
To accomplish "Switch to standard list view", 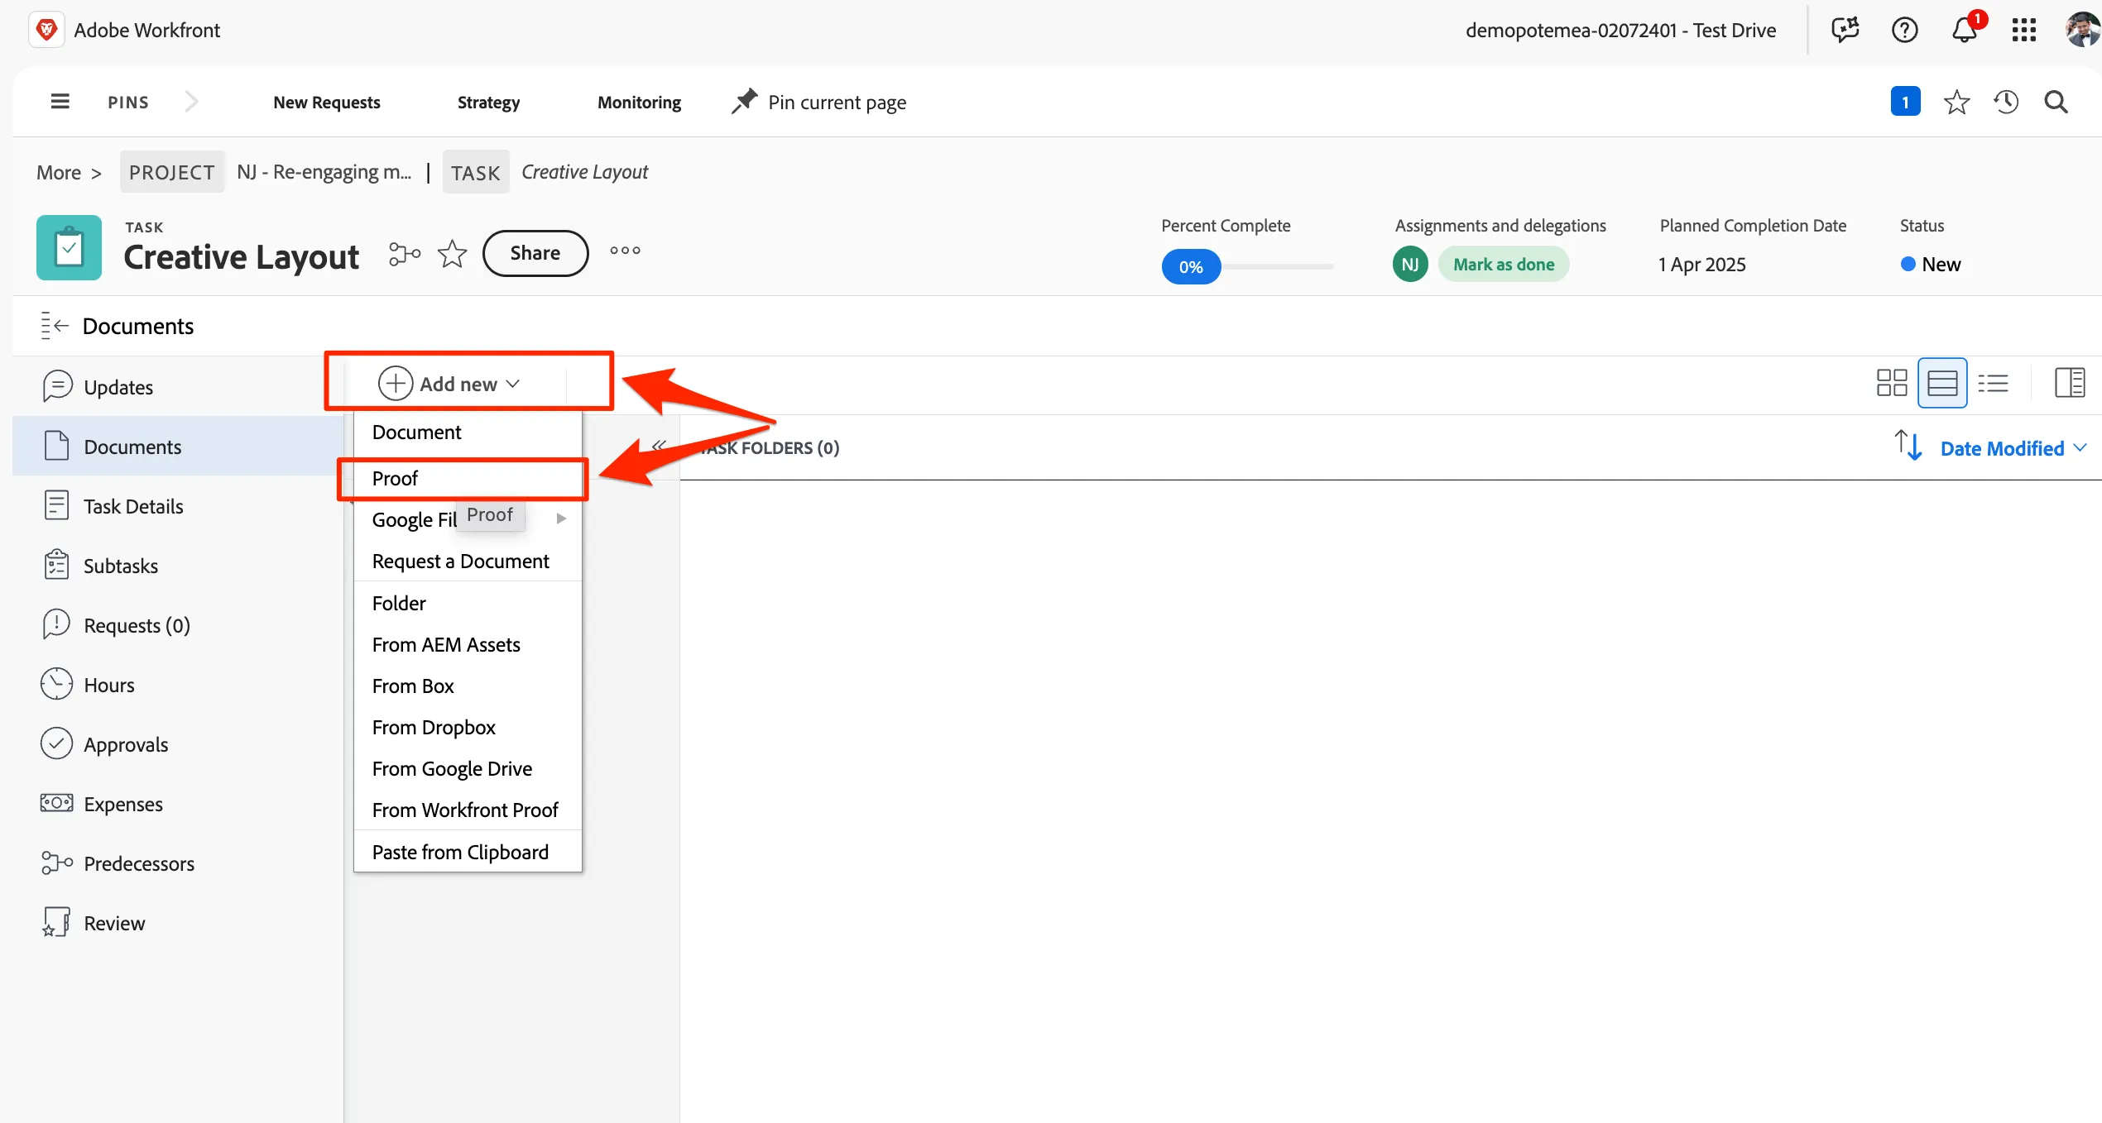I will [x=1942, y=383].
